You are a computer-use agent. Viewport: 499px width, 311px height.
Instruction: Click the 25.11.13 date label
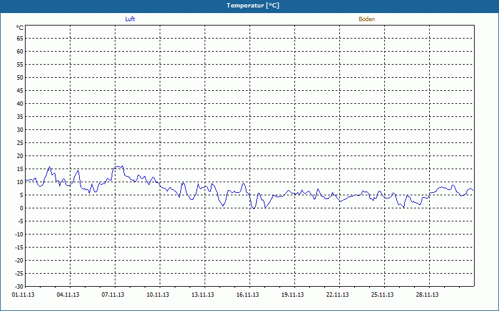tap(382, 294)
